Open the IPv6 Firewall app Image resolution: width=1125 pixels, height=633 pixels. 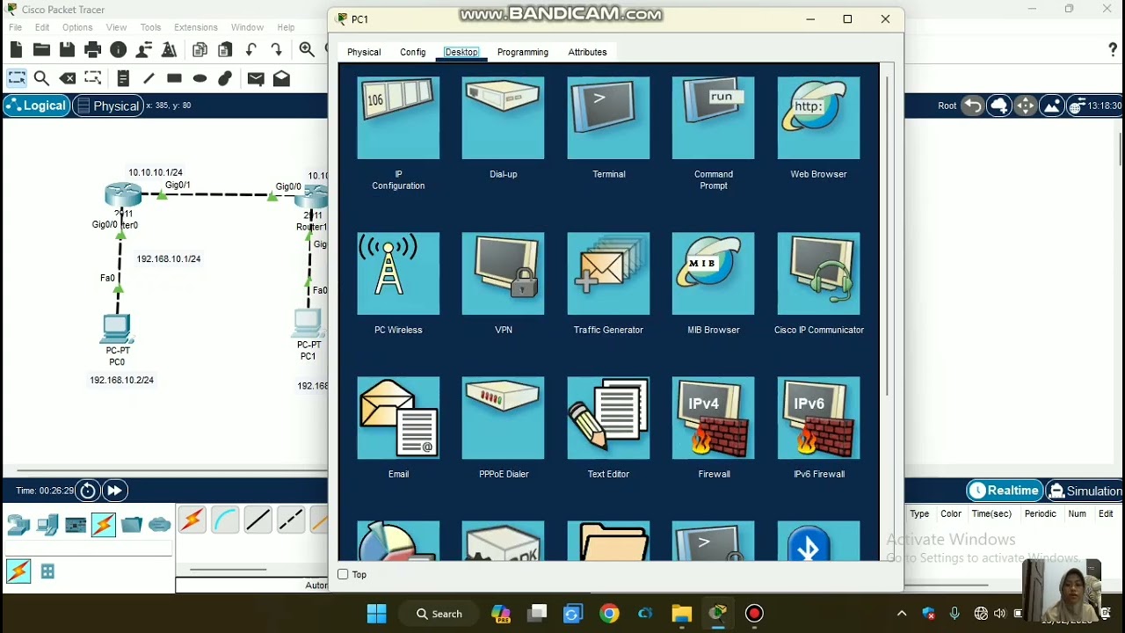818,418
